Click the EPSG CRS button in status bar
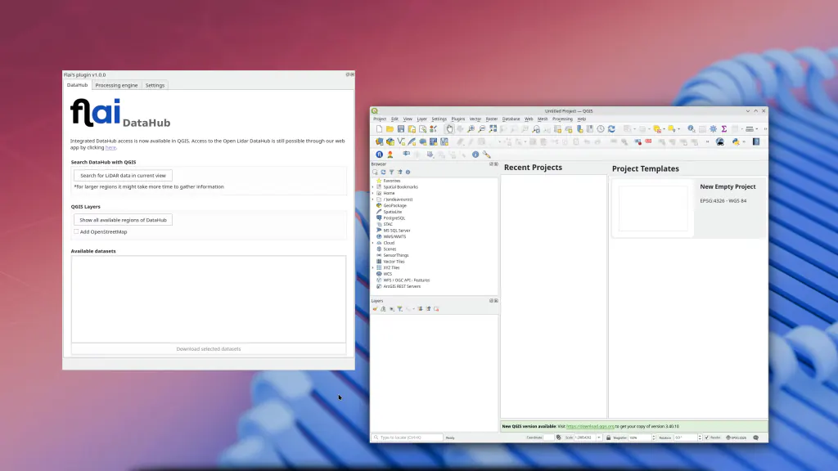 [737, 438]
